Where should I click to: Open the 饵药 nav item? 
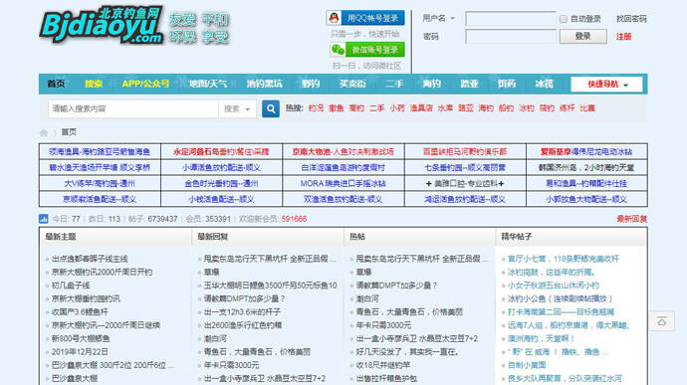507,84
